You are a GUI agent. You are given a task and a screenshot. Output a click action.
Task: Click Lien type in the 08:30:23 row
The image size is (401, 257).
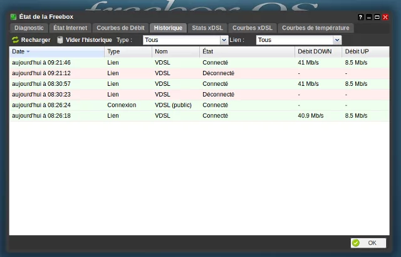tap(113, 95)
